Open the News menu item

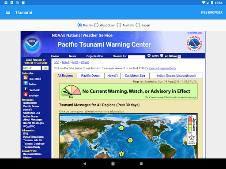(72, 56)
